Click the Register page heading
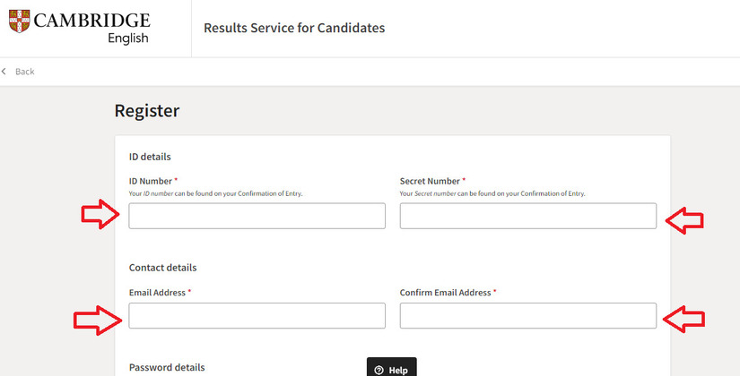The image size is (740, 376). 147,111
